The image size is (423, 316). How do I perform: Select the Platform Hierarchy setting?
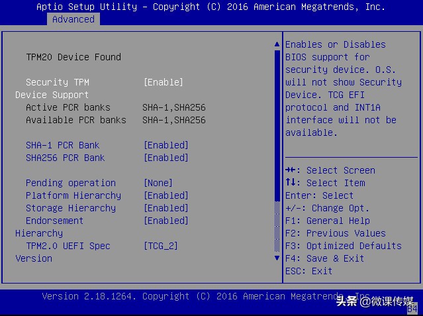(73, 195)
